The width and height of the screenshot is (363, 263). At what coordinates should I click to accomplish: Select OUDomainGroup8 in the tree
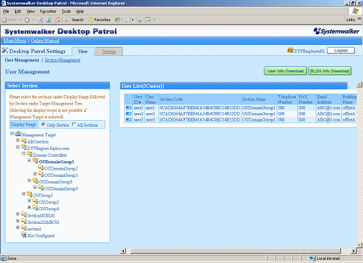pyautogui.click(x=55, y=182)
